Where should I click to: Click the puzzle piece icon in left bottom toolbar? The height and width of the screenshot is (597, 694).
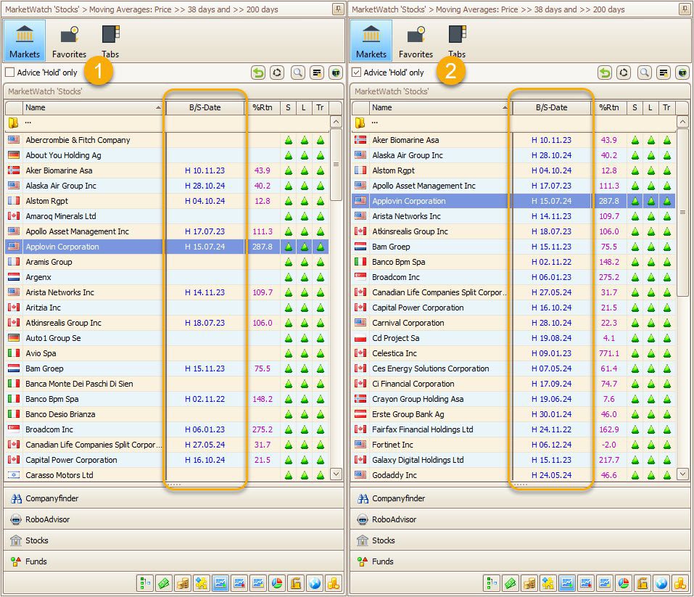point(201,582)
